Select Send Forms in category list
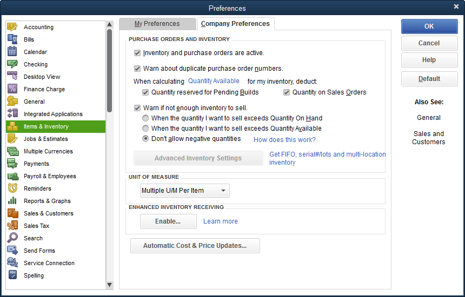This screenshot has width=465, height=297. click(56, 251)
